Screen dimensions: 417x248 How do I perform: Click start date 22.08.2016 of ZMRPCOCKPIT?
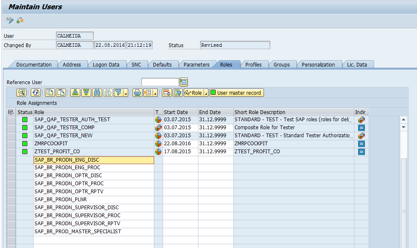[180, 144]
